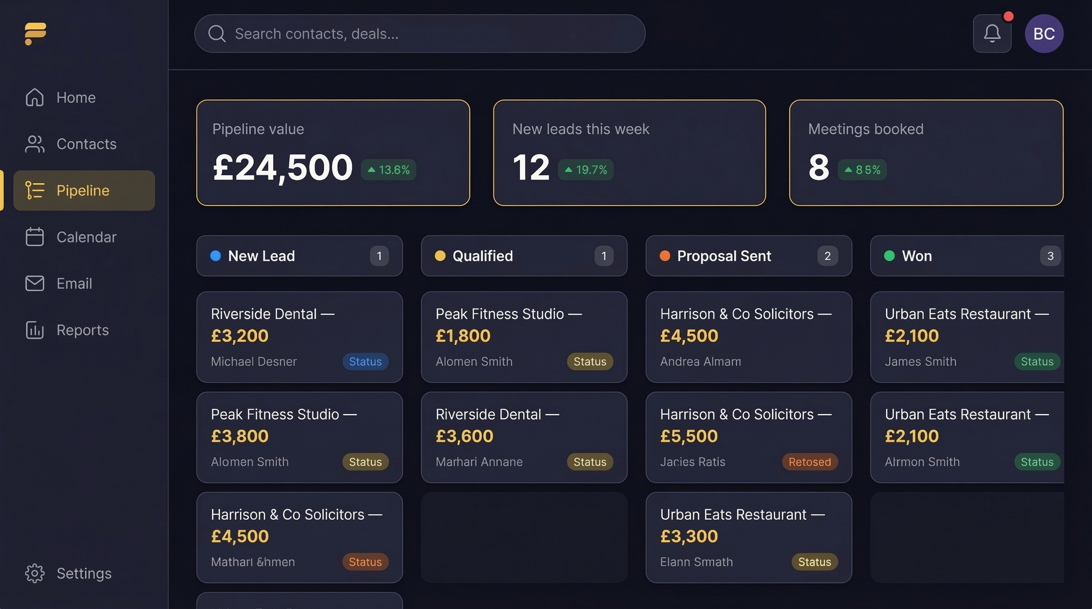This screenshot has width=1092, height=609.
Task: Click the app logo in the top left
Action: 35,33
